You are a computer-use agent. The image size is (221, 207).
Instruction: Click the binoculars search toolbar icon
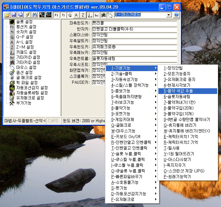point(34,15)
